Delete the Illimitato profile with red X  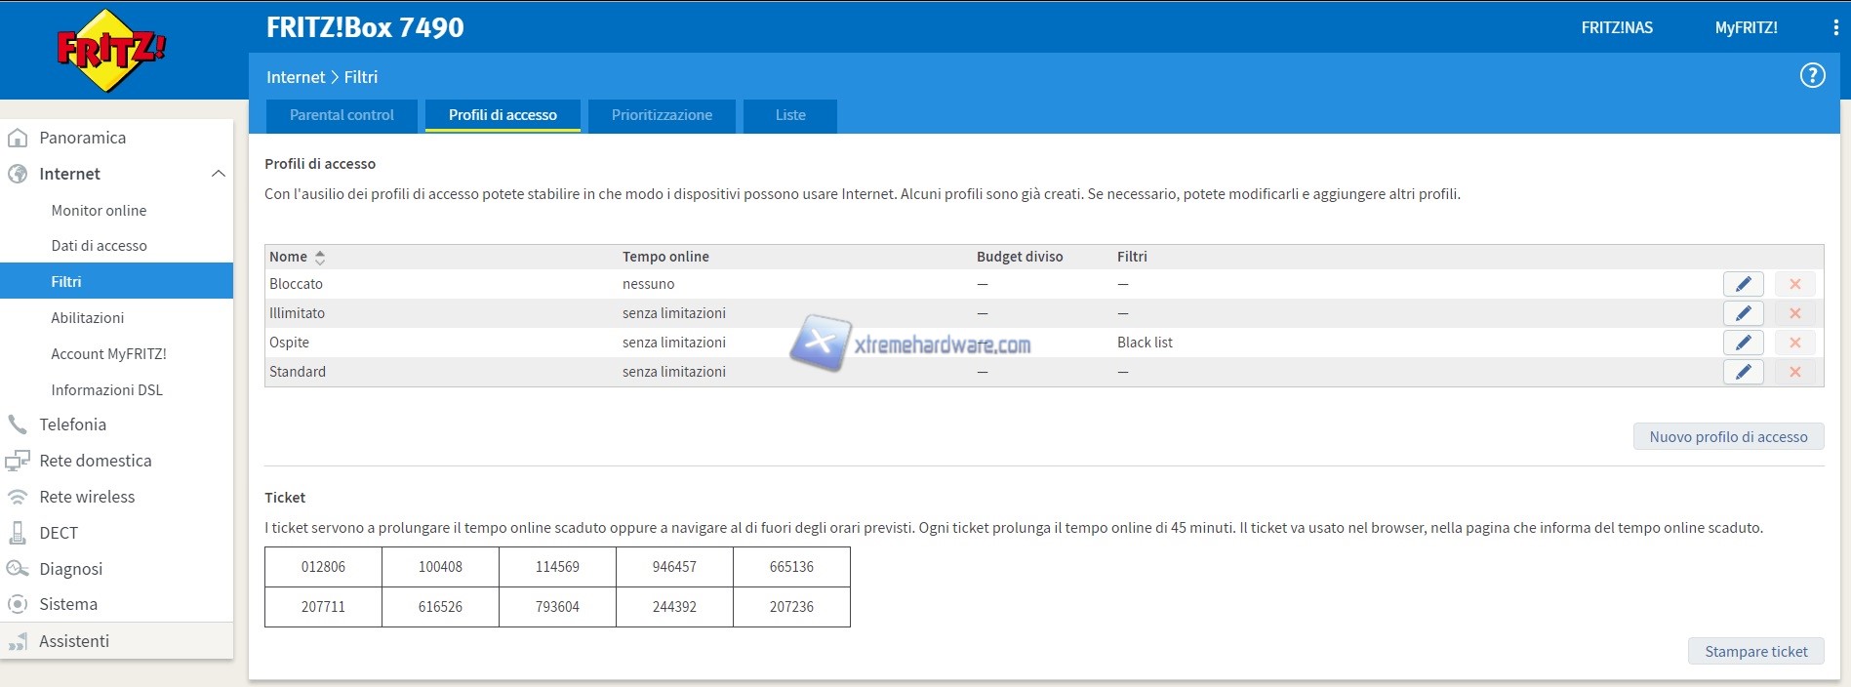coord(1794,313)
